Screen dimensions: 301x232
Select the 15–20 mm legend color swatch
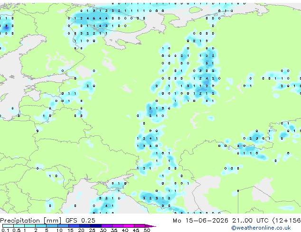(x=74, y=226)
